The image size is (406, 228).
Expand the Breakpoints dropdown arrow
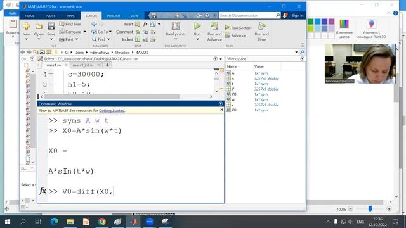[x=176, y=39]
